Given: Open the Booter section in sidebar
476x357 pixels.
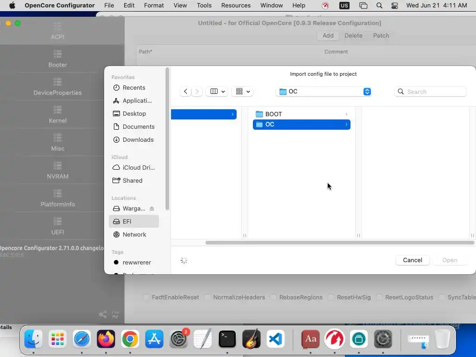Looking at the screenshot, I should coord(57,59).
